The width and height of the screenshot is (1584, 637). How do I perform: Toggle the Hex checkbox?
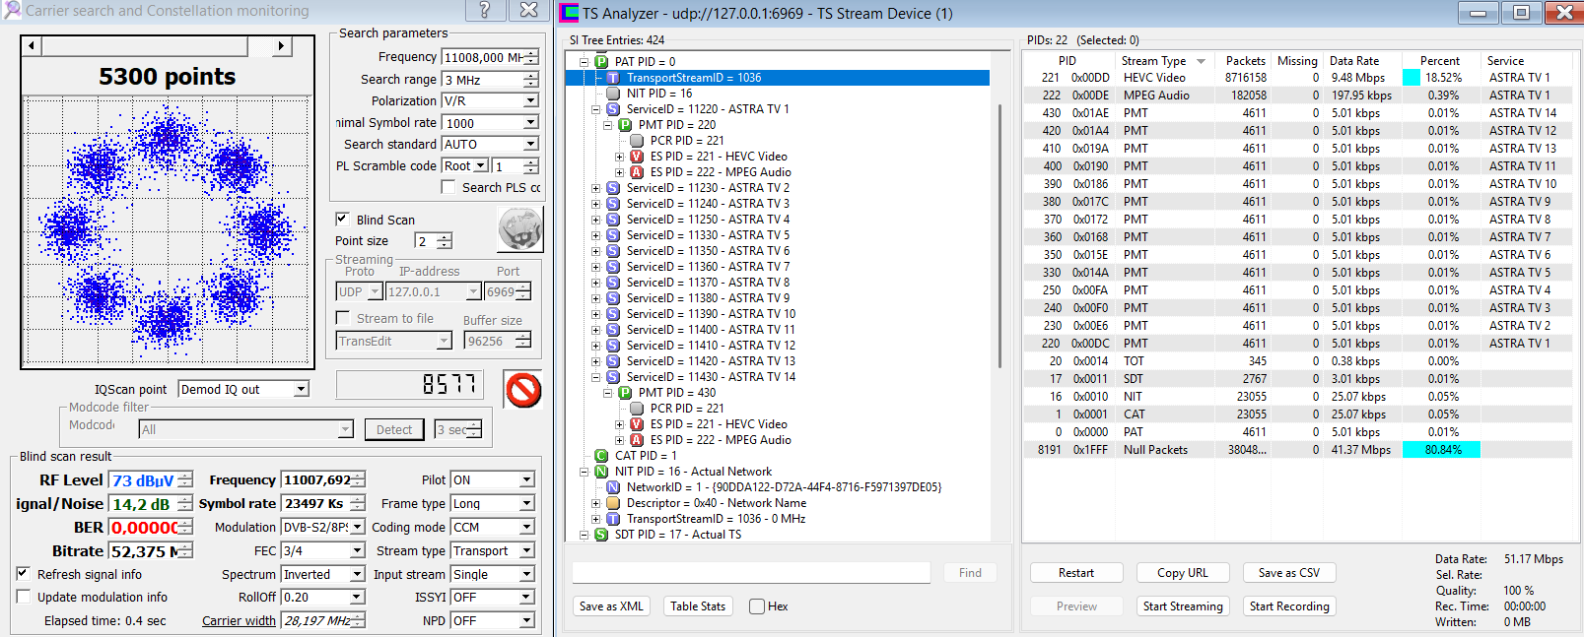(x=756, y=606)
